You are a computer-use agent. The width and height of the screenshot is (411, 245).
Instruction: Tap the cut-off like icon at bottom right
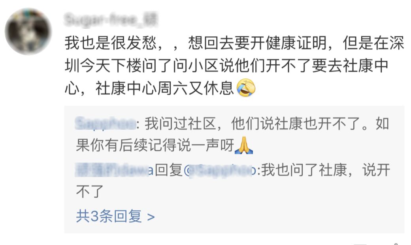pos(396,244)
